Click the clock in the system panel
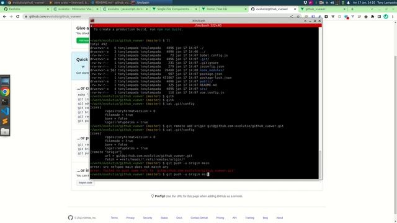Image resolution: width=397 pixels, height=223 pixels. point(364,2)
